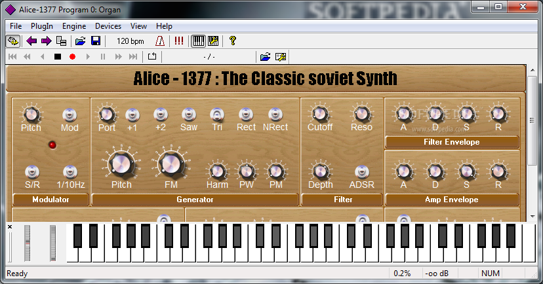Open the Help menu

click(x=164, y=26)
